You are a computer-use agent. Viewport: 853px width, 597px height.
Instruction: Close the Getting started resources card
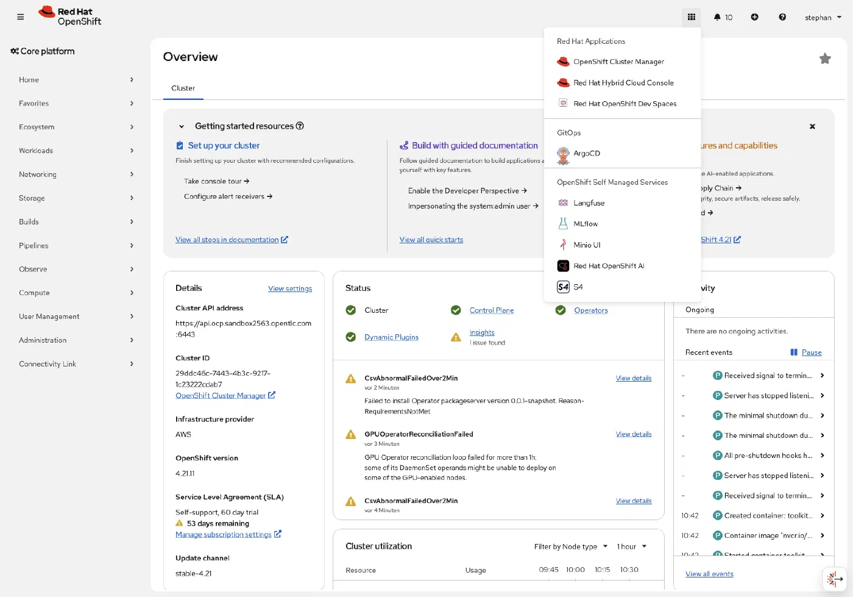click(812, 126)
